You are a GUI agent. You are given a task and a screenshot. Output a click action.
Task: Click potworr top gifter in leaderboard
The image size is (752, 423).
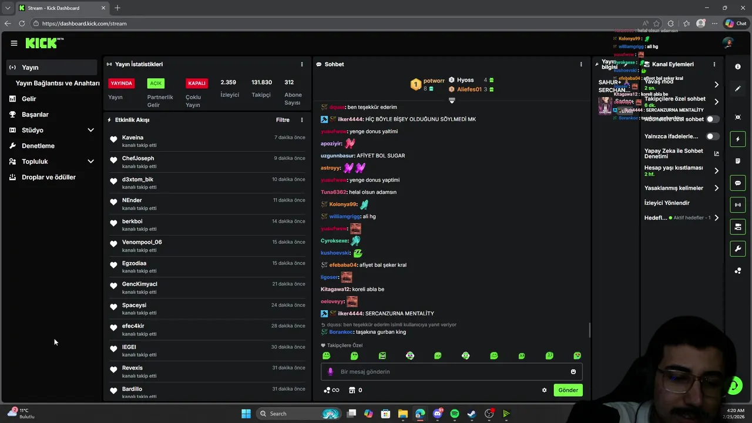coord(427,84)
